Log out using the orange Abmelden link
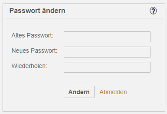Image resolution: width=167 pixels, height=114 pixels. 113,92
